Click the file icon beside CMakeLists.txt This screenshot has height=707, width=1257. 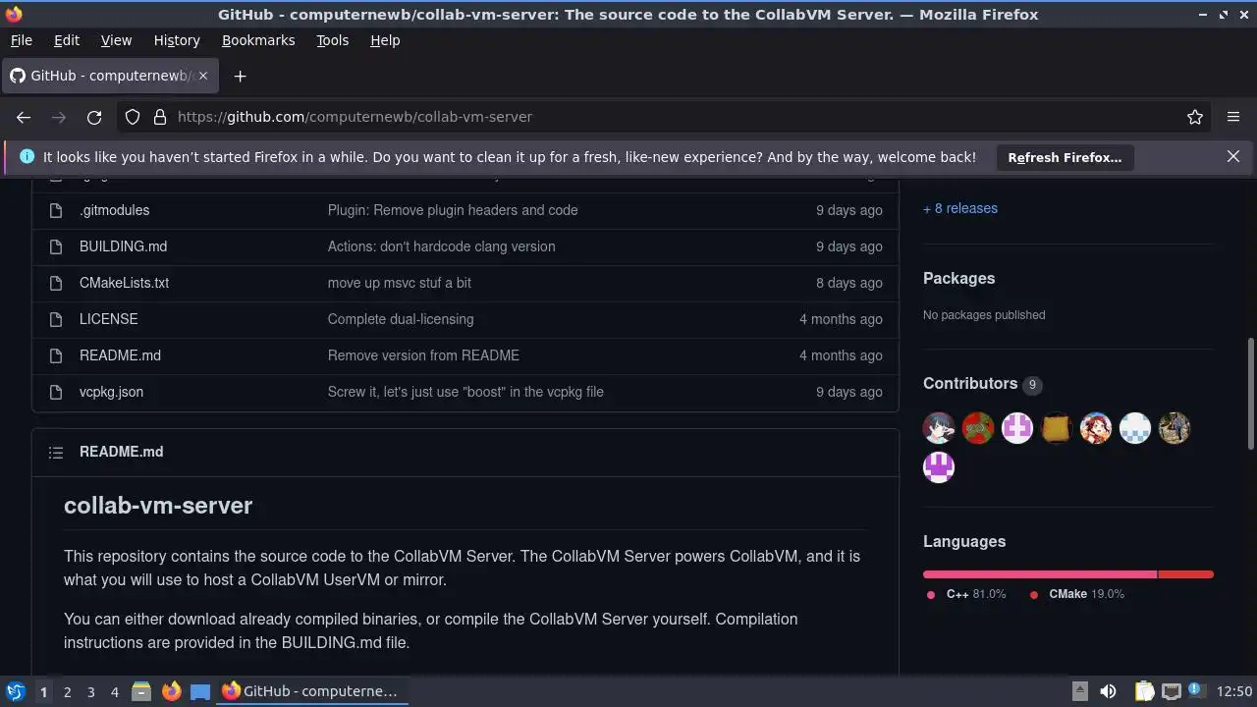point(56,283)
